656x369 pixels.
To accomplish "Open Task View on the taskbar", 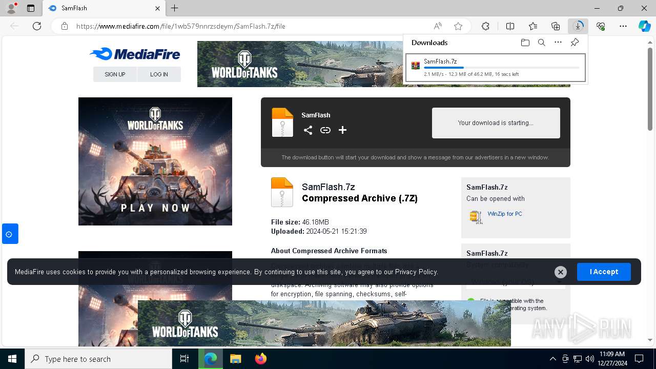I will [x=184, y=359].
